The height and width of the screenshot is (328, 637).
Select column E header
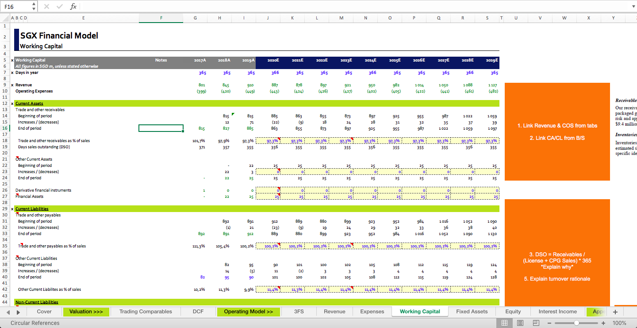tap(84, 18)
